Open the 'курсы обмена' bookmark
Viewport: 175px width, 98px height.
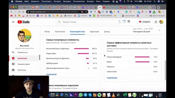tap(128, 16)
